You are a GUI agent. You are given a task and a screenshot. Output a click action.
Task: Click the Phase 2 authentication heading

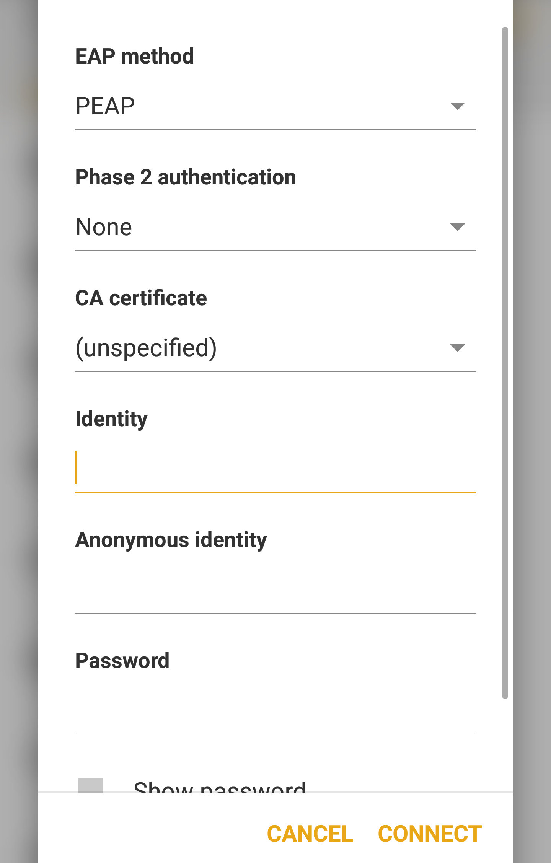click(186, 177)
